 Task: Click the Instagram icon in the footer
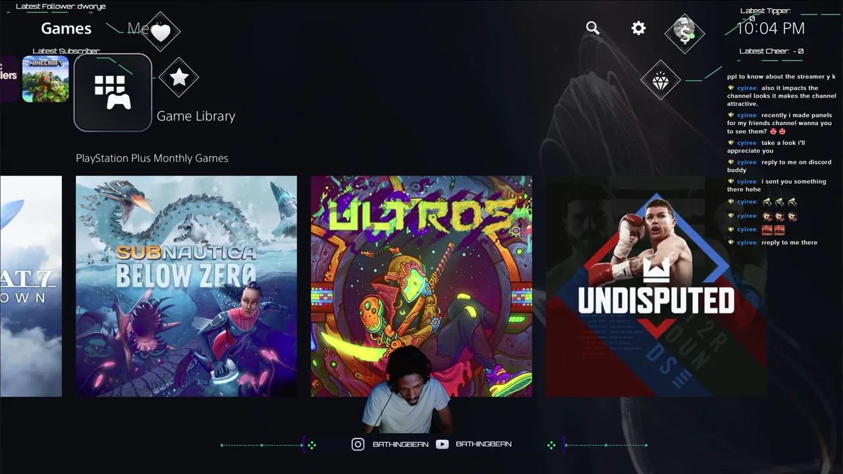click(x=358, y=444)
